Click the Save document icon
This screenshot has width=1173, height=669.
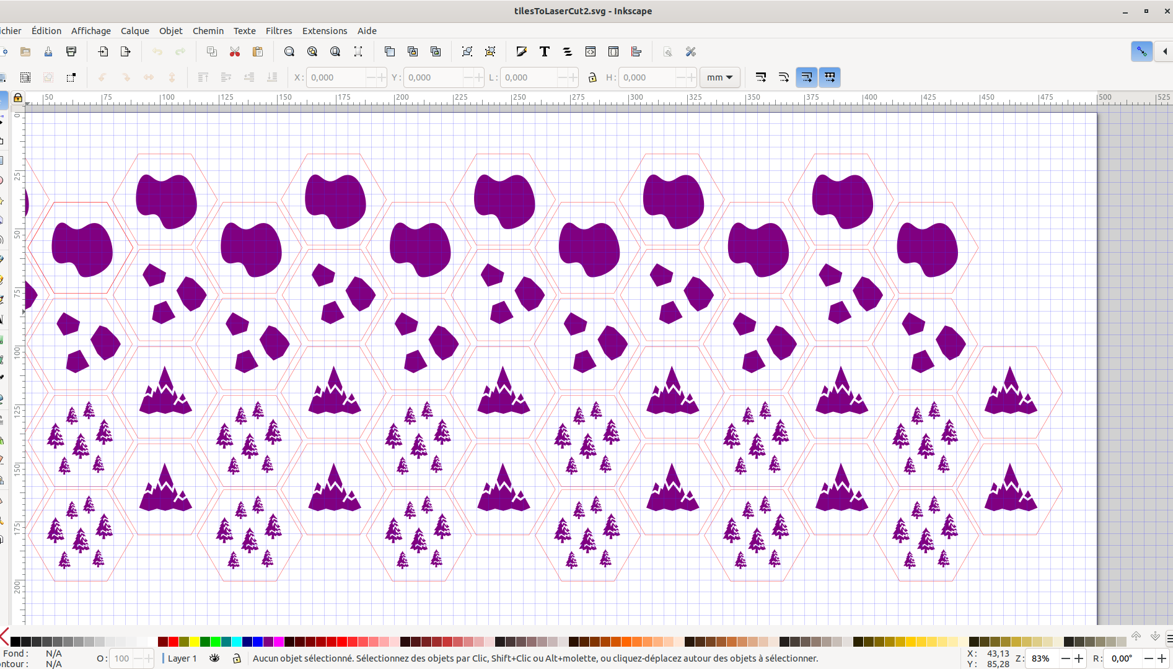(x=48, y=51)
